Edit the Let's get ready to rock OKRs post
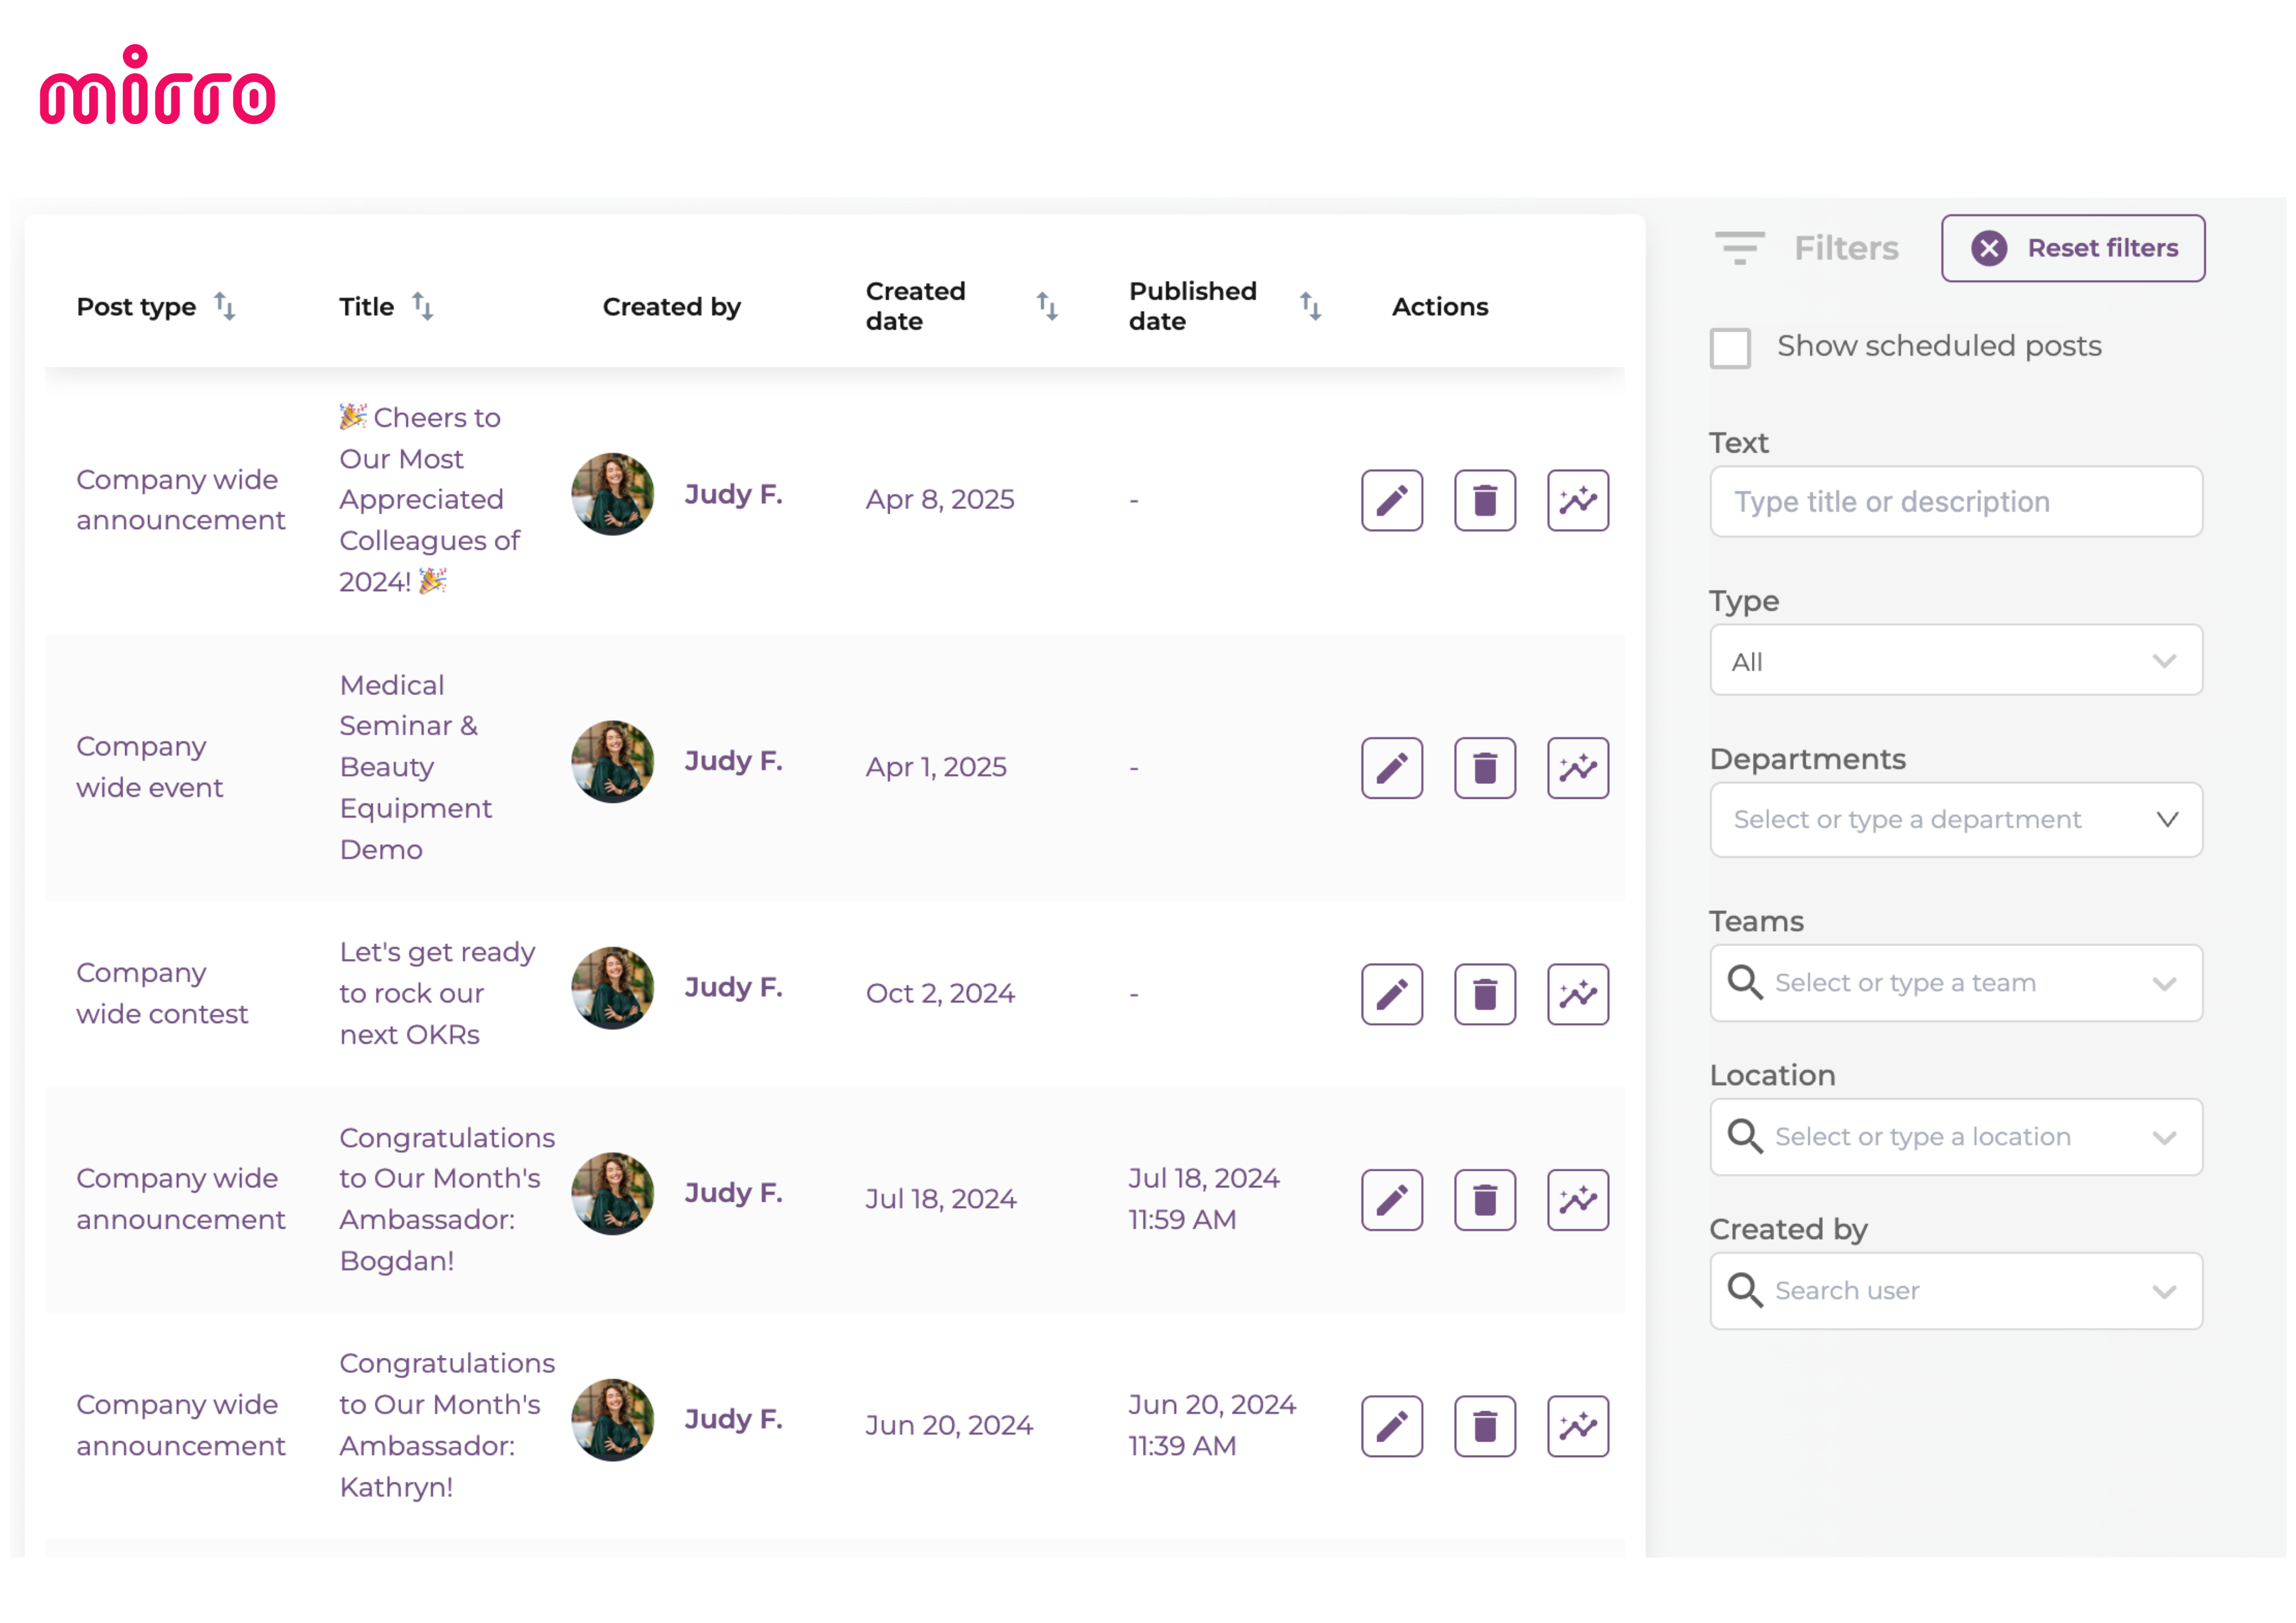 pyautogui.click(x=1391, y=994)
